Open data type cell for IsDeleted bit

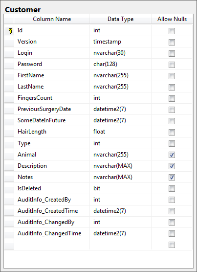coord(120,188)
